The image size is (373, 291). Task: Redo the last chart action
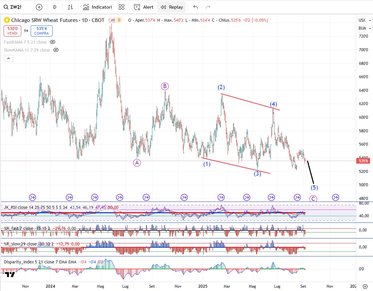point(208,7)
